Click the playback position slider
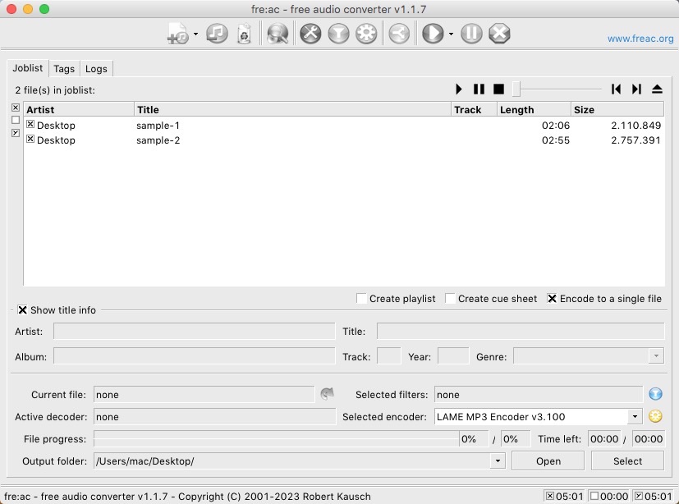Screen dimensions: 679x504 pyautogui.click(x=558, y=89)
